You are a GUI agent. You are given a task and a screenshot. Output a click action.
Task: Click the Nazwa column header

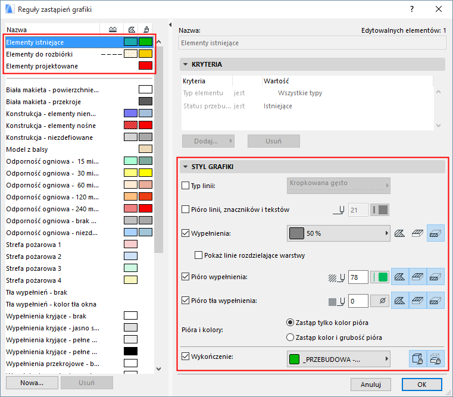pyautogui.click(x=52, y=30)
